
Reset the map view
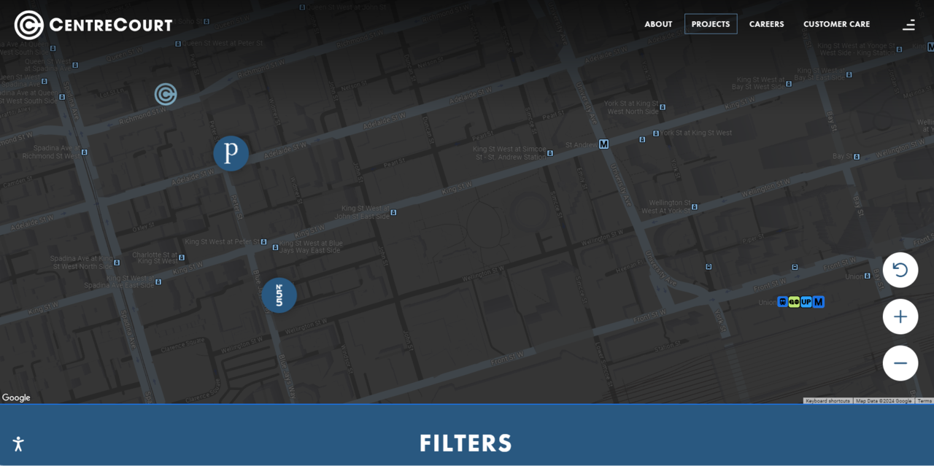[x=900, y=270]
